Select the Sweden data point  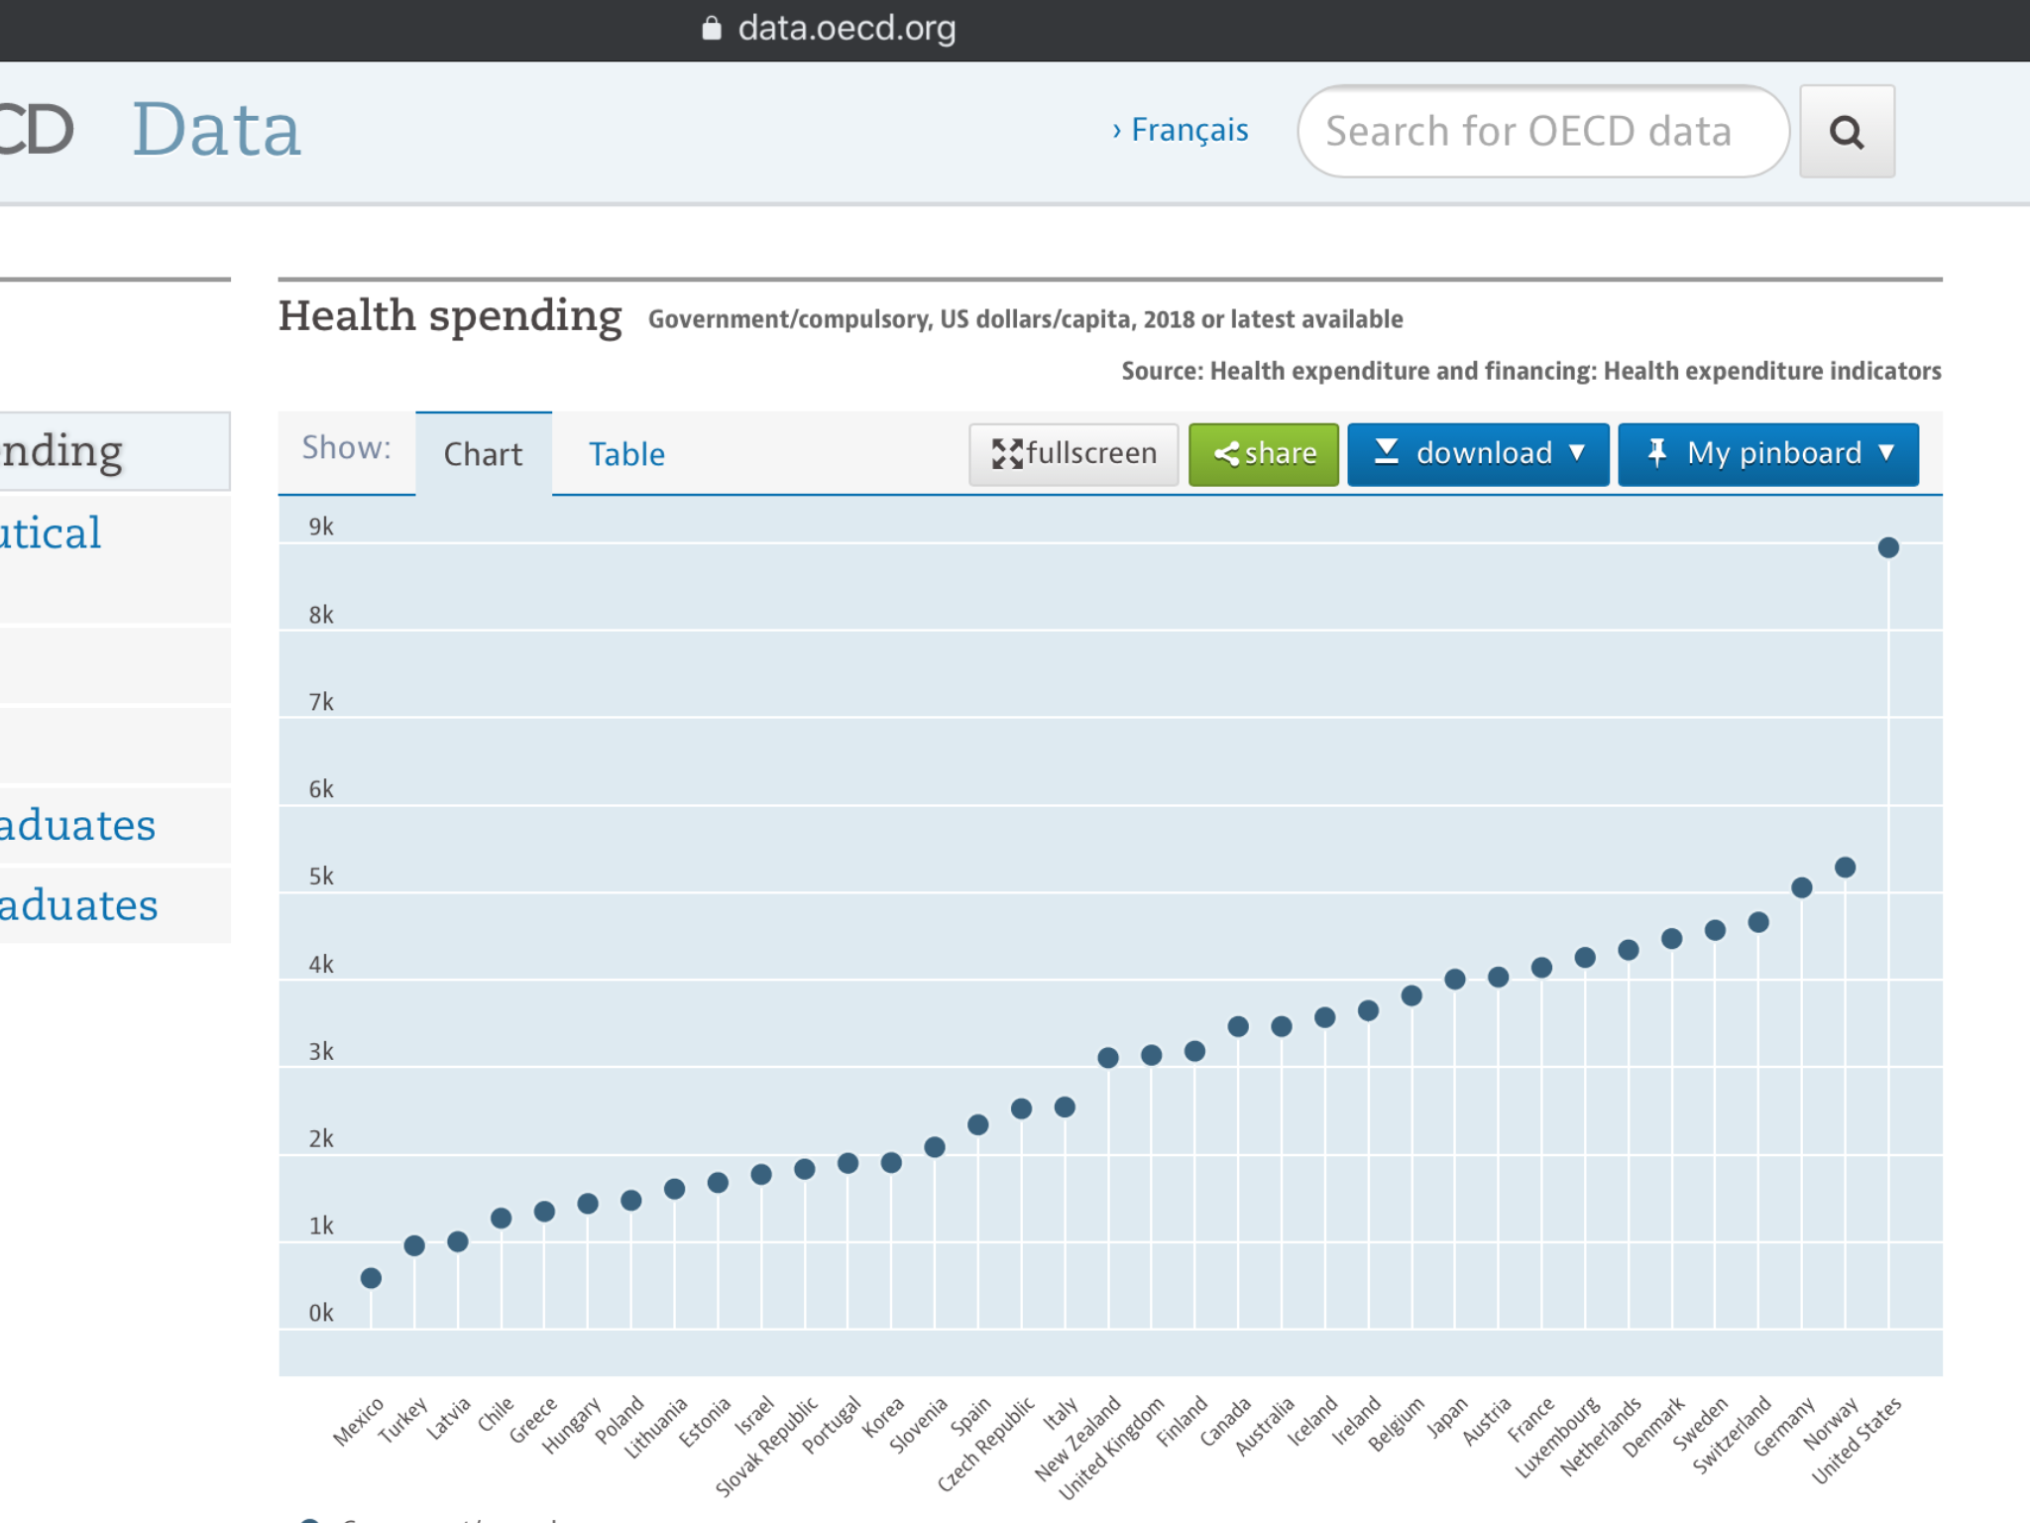pos(1715,930)
